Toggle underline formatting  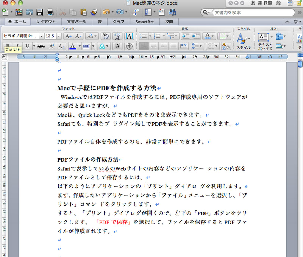coord(27,46)
